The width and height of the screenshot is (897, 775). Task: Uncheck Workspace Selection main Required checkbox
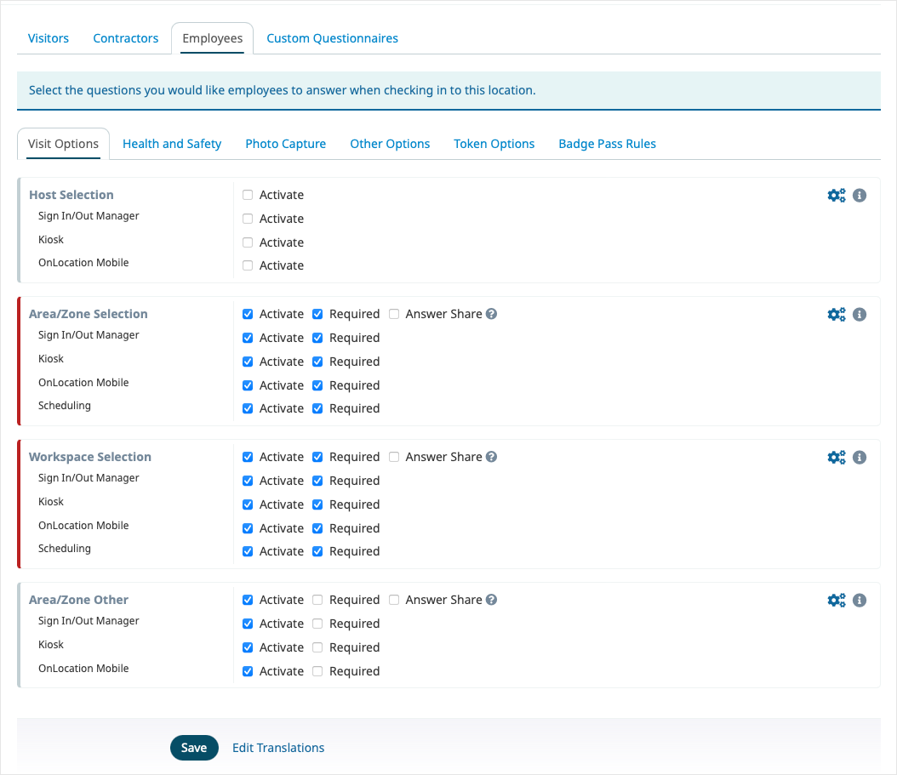coord(317,457)
